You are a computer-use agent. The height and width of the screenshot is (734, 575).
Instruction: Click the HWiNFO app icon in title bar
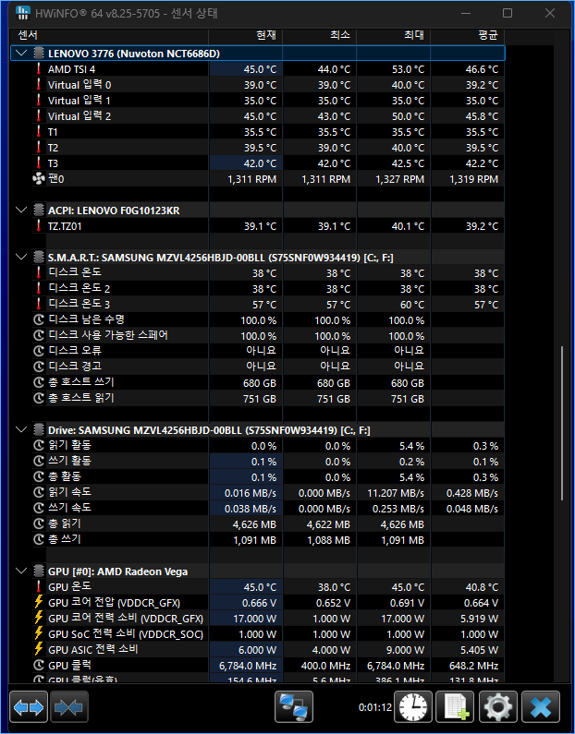pyautogui.click(x=22, y=13)
